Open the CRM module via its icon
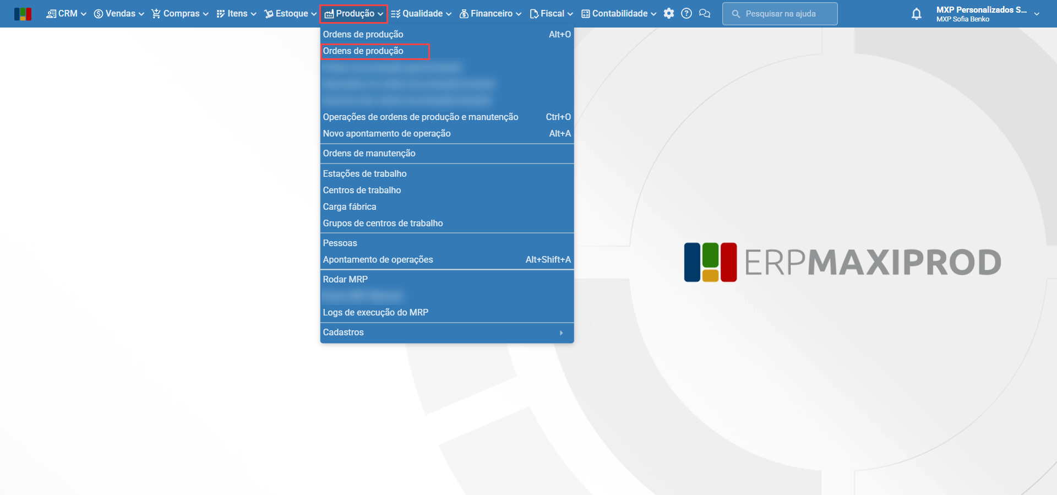The height and width of the screenshot is (495, 1057). coord(51,14)
